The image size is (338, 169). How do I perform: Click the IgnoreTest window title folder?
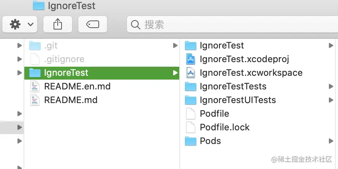pos(38,6)
